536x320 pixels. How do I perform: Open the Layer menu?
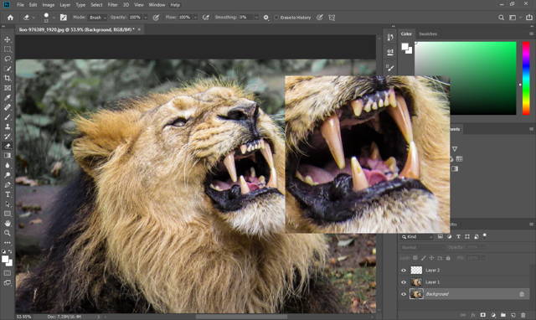click(65, 5)
